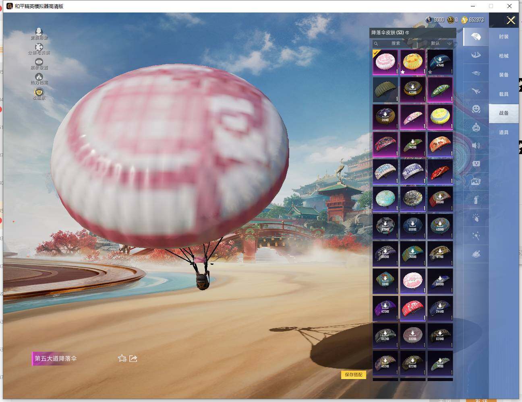
Task: Download the 244KB navy parachute skin
Action: point(440,309)
